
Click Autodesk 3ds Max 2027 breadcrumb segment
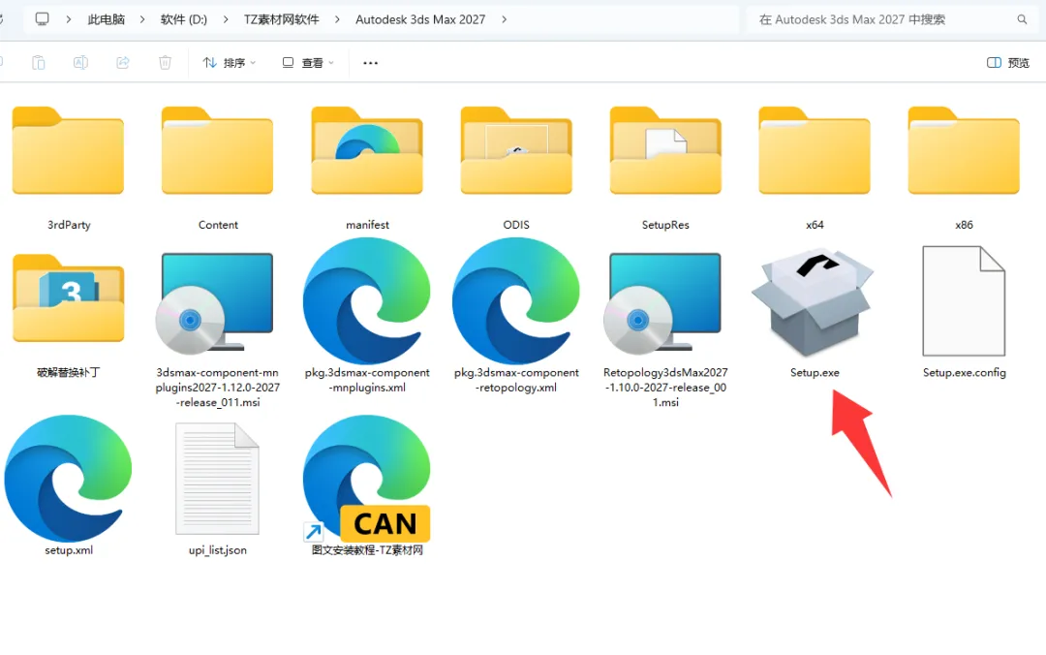pos(420,19)
